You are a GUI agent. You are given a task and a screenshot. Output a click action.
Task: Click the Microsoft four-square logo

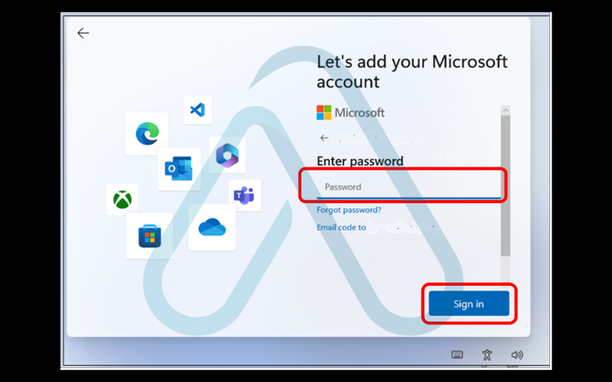pyautogui.click(x=324, y=112)
